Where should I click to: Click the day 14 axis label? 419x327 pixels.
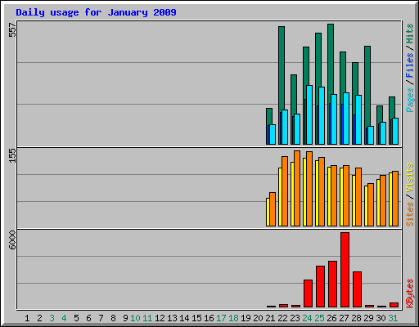(184, 318)
